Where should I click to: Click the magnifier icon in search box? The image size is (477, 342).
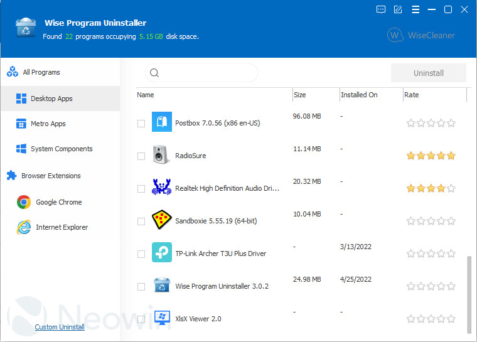click(x=154, y=73)
